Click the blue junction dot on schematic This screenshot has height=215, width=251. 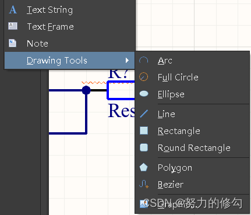tap(86, 90)
